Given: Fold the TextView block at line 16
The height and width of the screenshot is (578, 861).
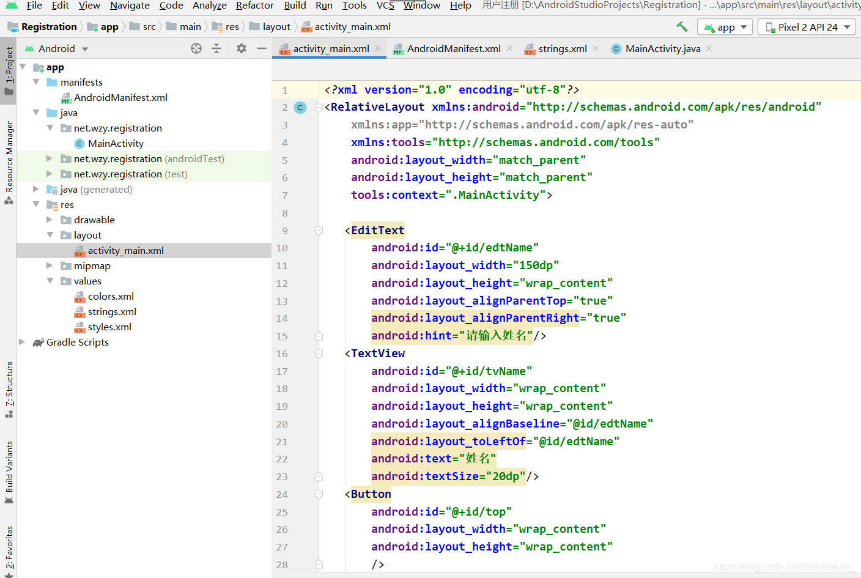Looking at the screenshot, I should click(x=319, y=354).
